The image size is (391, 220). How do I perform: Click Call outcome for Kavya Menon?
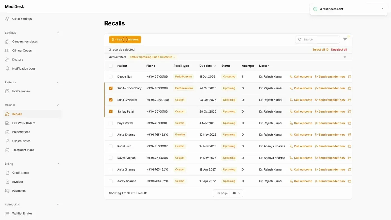pos(301,158)
